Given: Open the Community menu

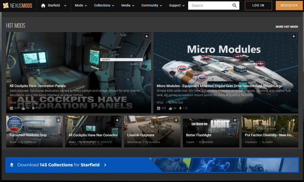Looking at the screenshot, I should point(152,6).
